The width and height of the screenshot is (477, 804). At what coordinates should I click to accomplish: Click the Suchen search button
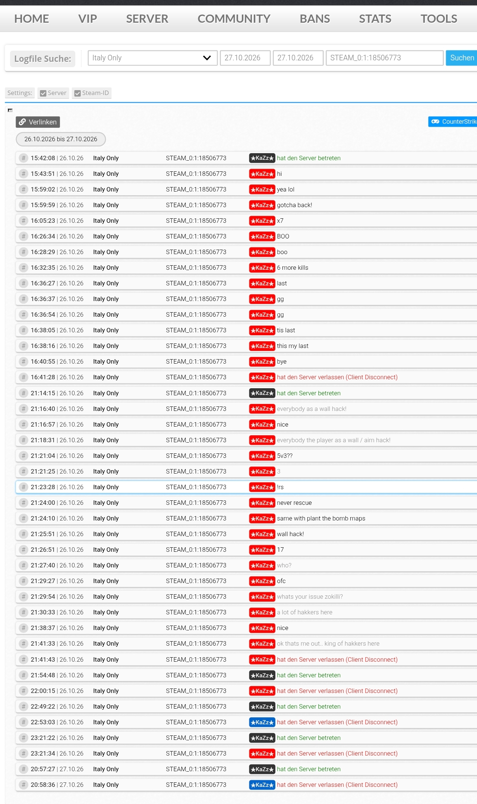(x=462, y=58)
